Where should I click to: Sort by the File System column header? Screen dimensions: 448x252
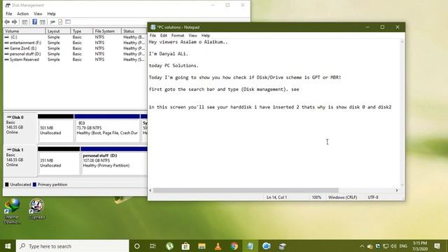pyautogui.click(x=107, y=31)
